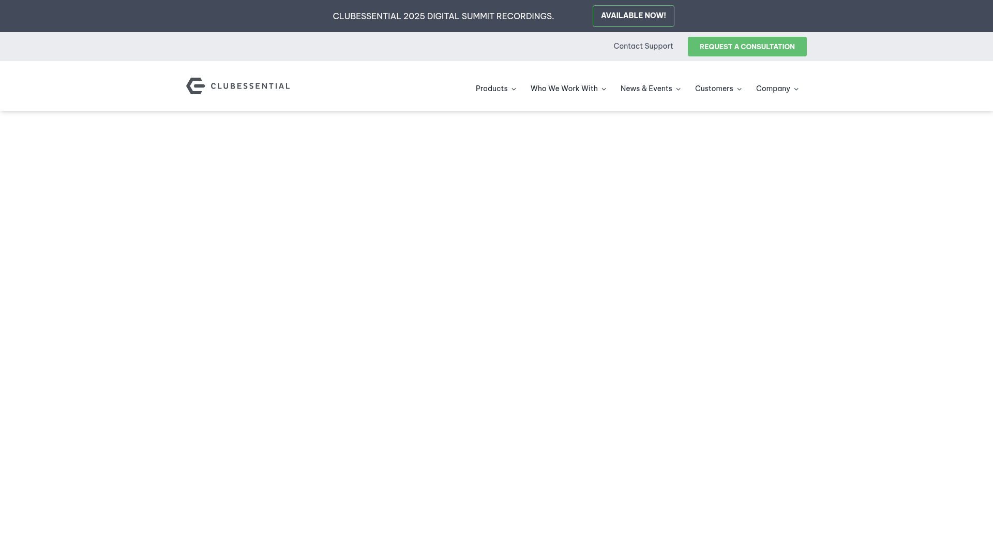Click the chevron next to Products
The image size is (993, 559).
pos(514,89)
